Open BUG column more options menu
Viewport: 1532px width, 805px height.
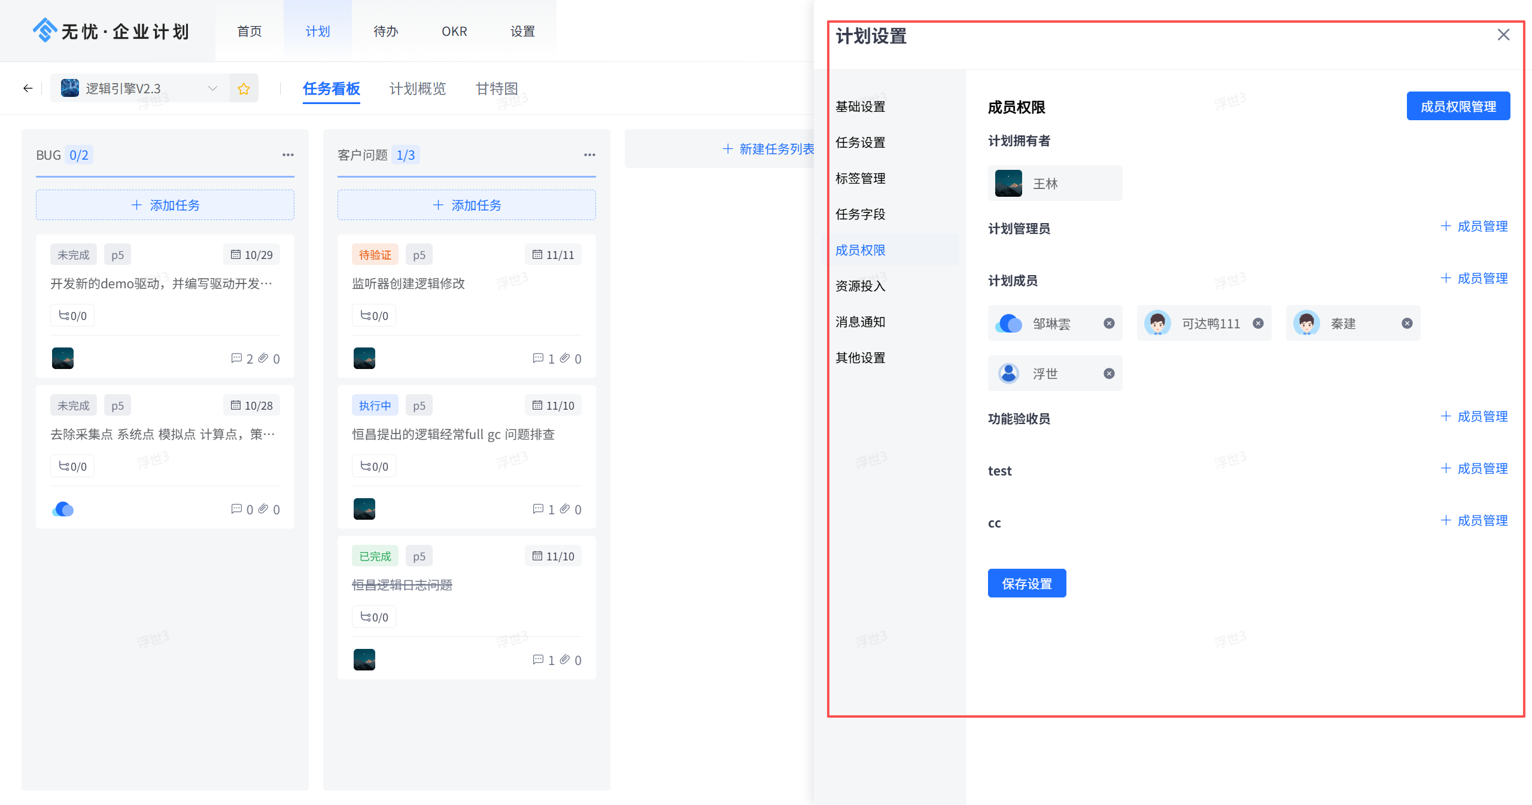(288, 155)
